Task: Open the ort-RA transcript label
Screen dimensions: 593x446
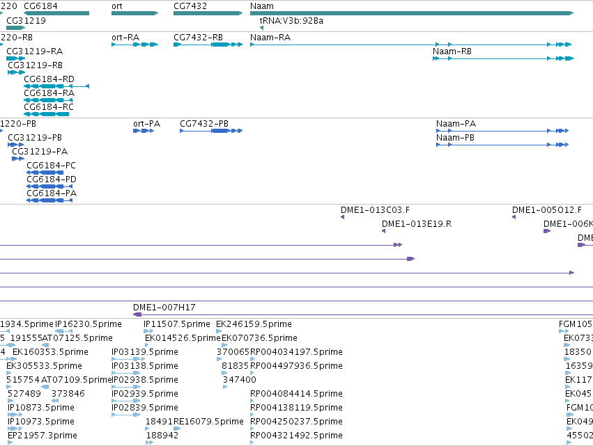Action: pos(125,38)
